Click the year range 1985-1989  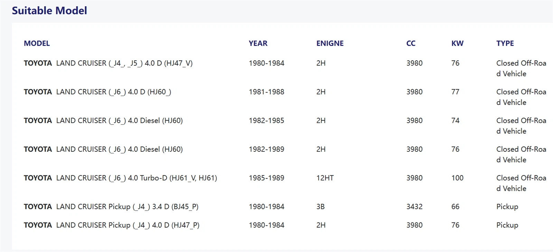coord(266,178)
